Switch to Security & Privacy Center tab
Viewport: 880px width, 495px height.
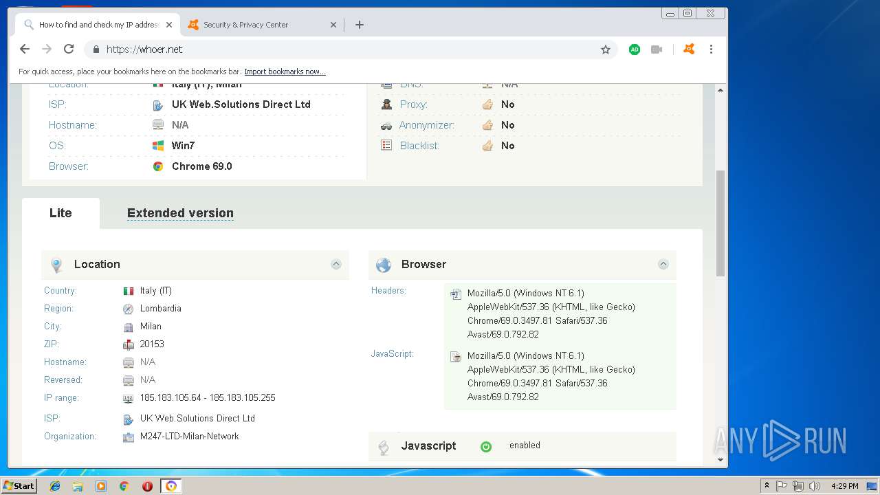[x=261, y=25]
